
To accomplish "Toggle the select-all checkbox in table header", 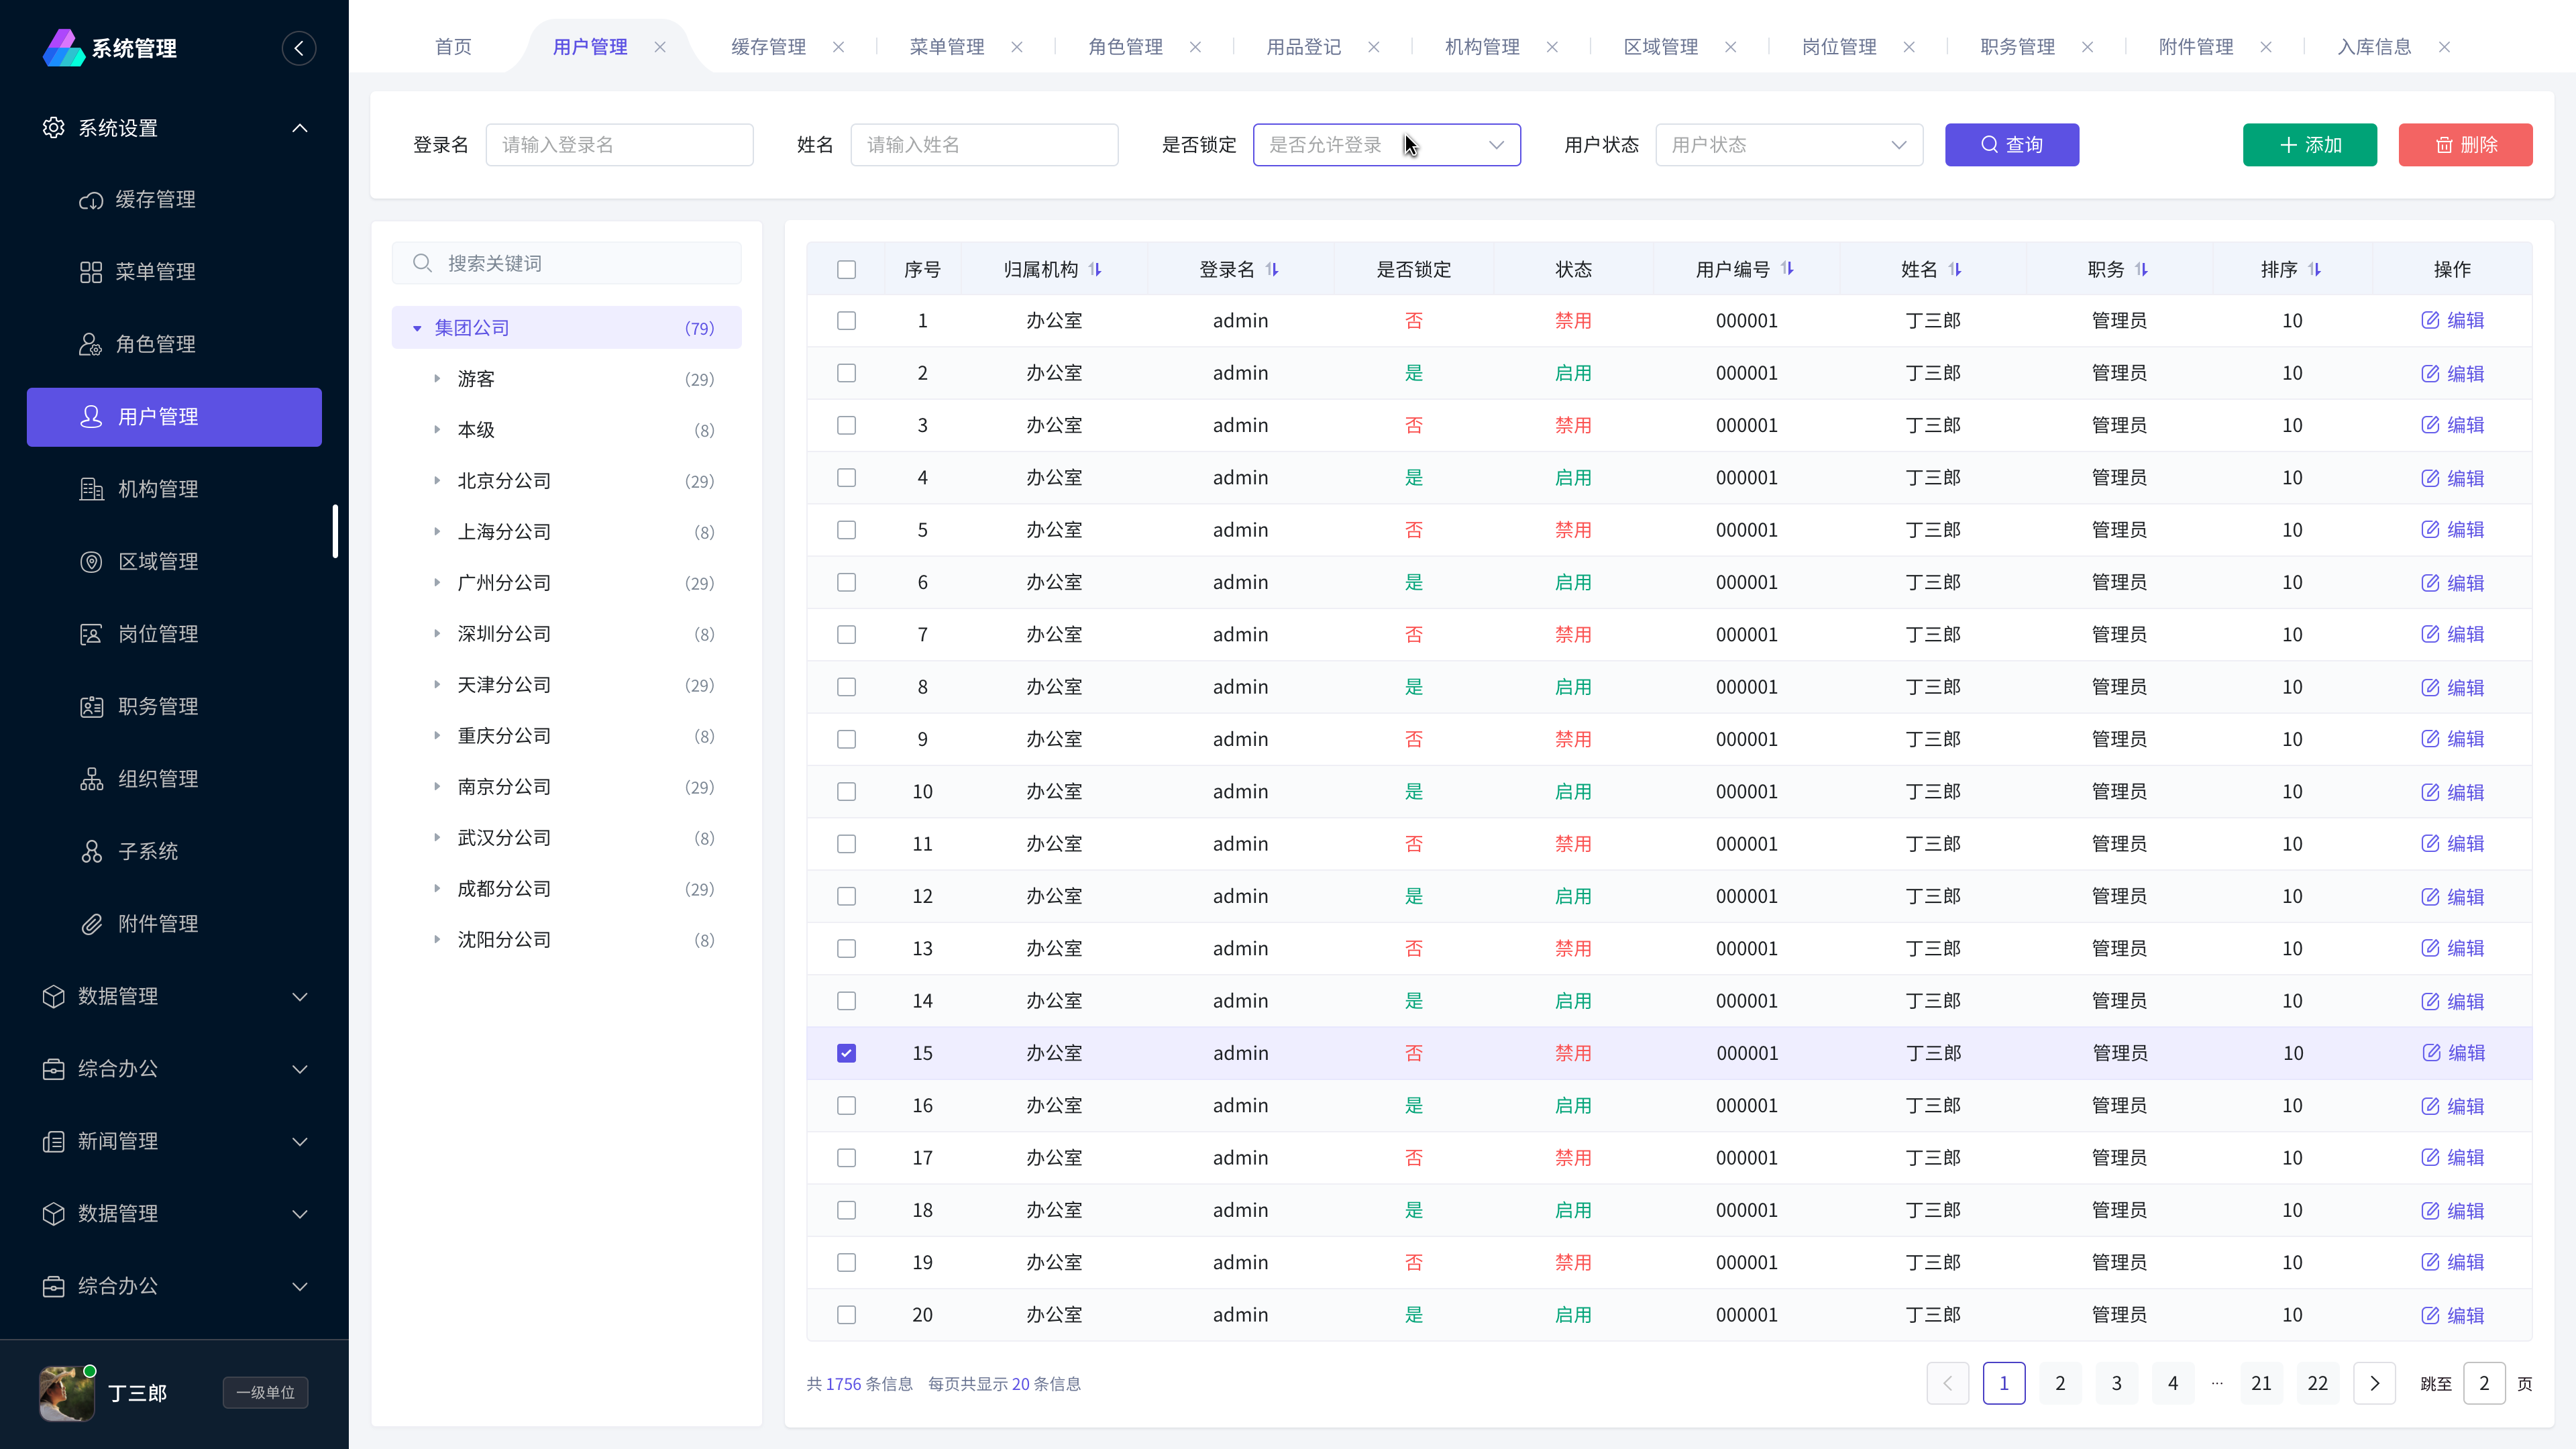I will click(x=846, y=269).
